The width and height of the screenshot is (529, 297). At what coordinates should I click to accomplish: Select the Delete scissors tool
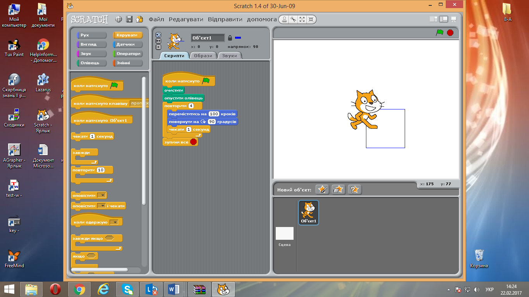point(294,19)
